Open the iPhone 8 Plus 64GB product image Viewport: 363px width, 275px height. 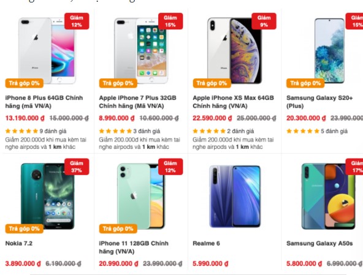[47, 51]
